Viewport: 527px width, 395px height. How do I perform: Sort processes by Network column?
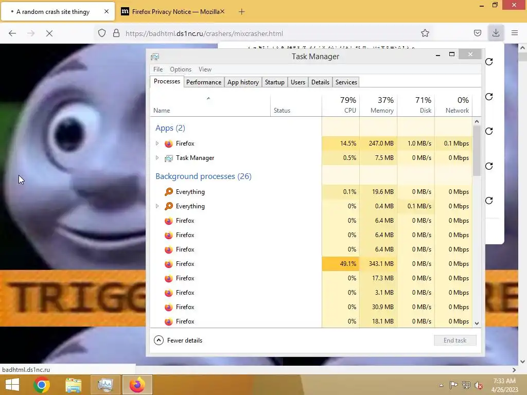click(453, 106)
